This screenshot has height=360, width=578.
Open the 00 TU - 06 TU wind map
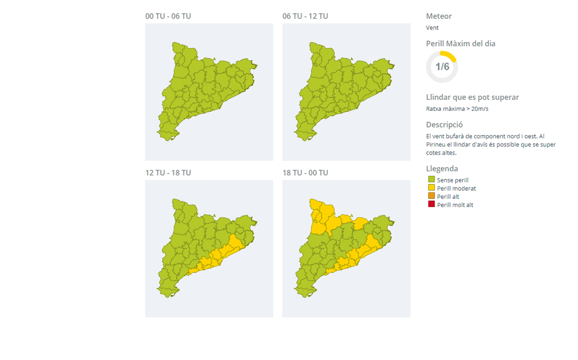tap(209, 92)
